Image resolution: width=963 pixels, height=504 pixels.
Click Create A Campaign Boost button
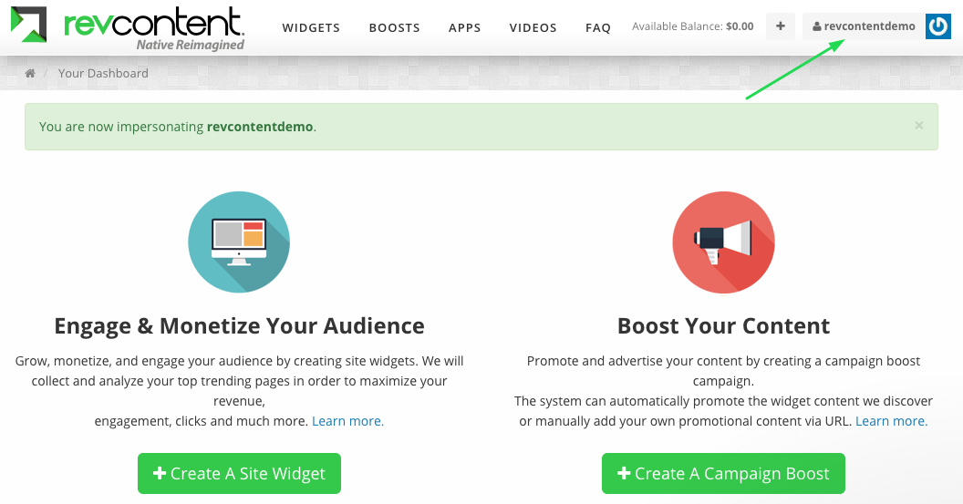(x=723, y=473)
